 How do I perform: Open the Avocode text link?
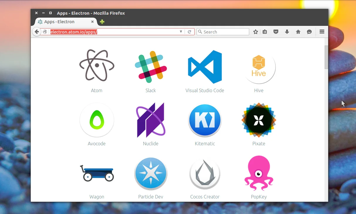(97, 144)
